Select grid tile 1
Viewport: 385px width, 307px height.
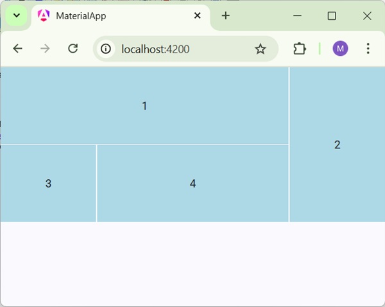144,106
